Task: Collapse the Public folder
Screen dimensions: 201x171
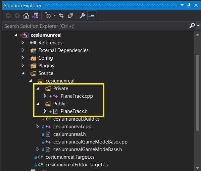Action: point(38,104)
